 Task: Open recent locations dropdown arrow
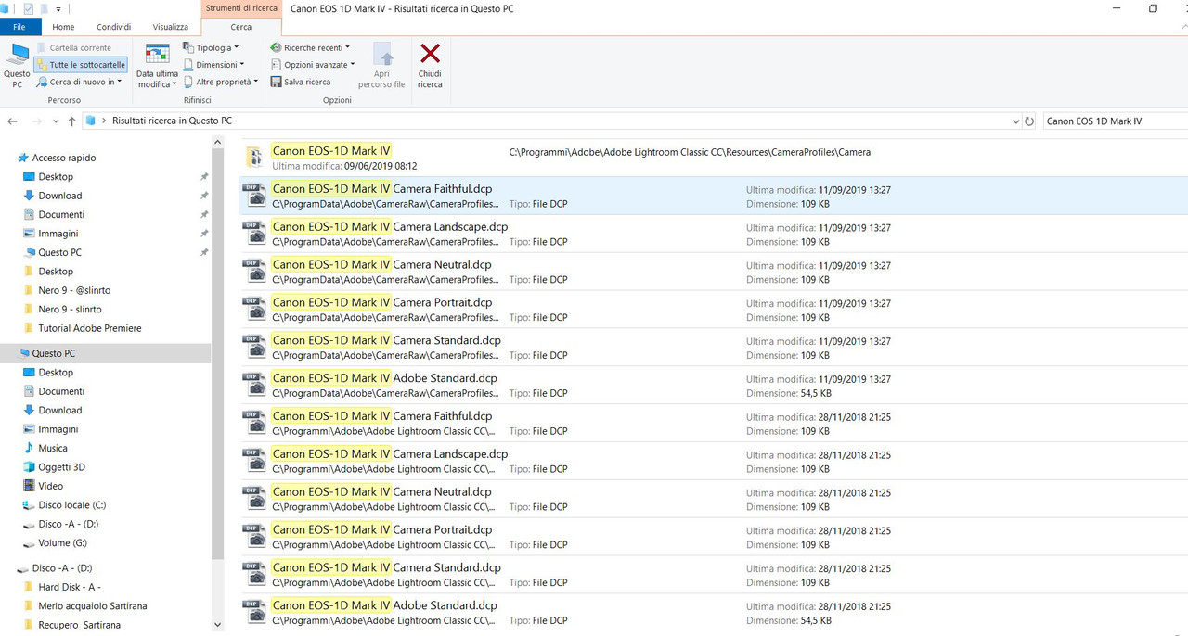[x=56, y=121]
